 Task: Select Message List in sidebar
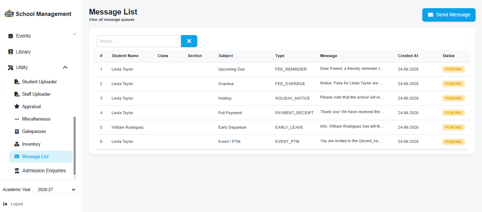tap(41, 156)
